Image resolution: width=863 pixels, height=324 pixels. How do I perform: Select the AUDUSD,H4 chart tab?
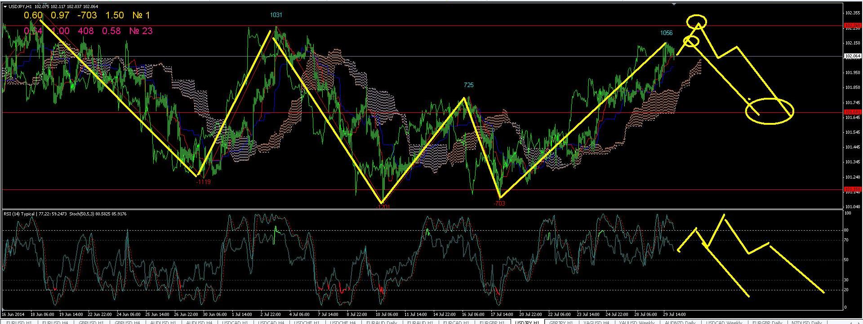click(199, 322)
